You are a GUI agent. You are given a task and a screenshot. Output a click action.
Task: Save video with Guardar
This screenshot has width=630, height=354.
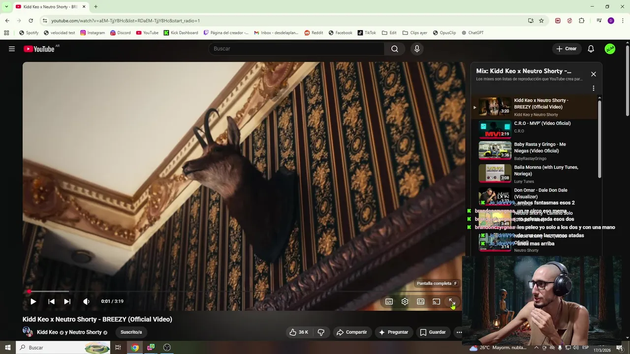point(433,332)
